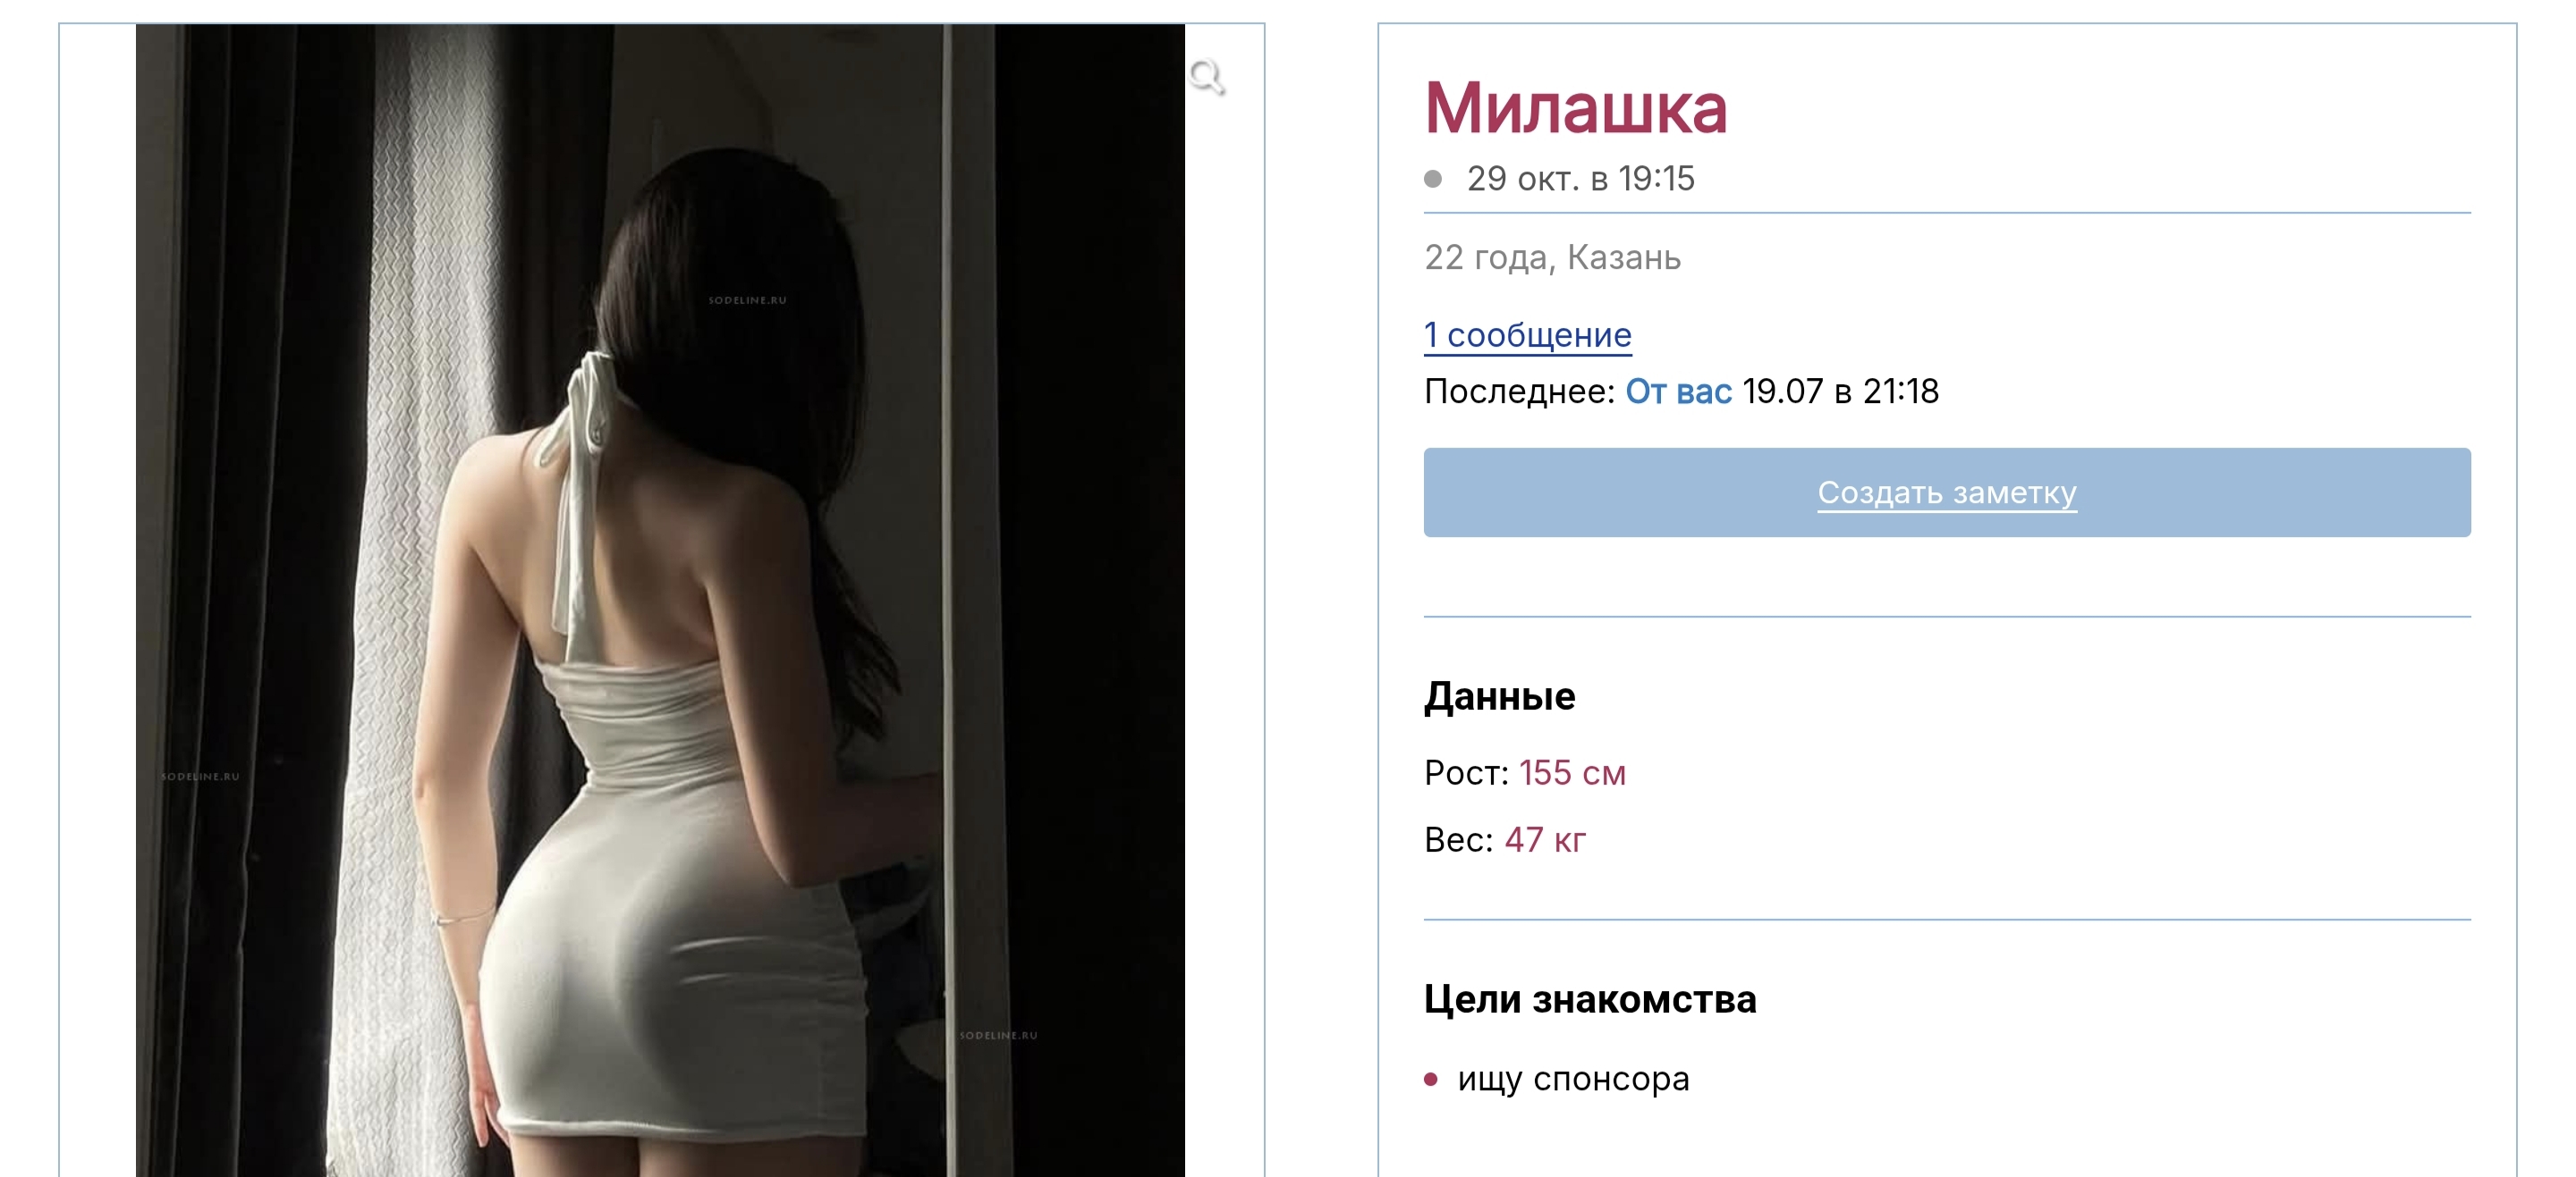
Task: Click the "Вес:" field label
Action: (x=1458, y=840)
